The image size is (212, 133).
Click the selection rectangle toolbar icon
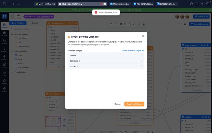click(125, 24)
